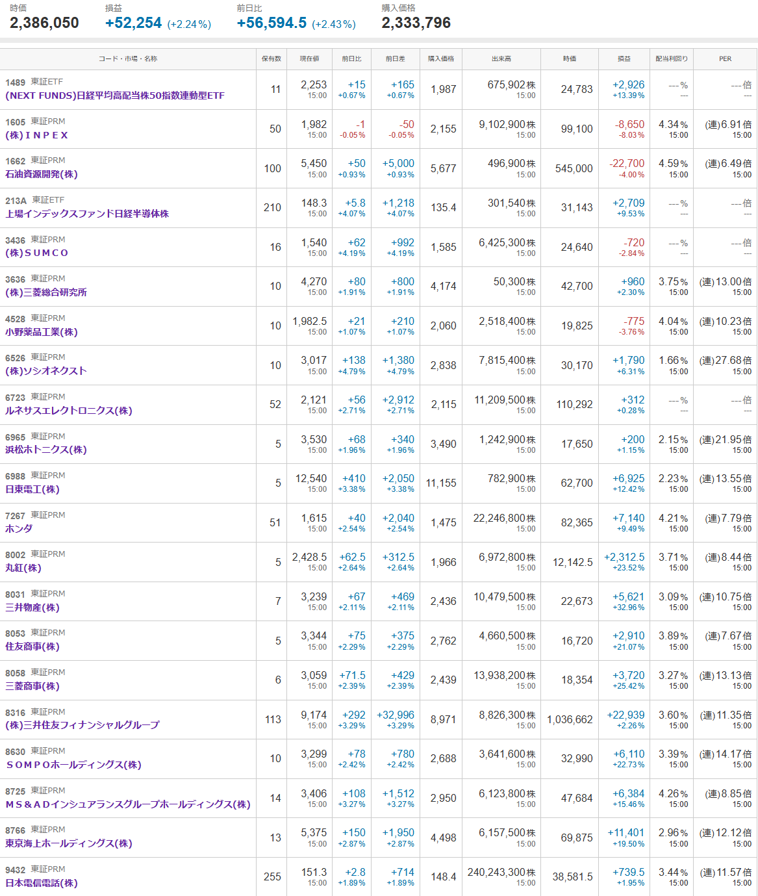Select the 購入価格 column header in table
The height and width of the screenshot is (896, 758).
coord(441,58)
